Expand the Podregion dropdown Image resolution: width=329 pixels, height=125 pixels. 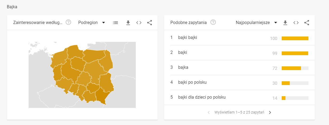92,23
